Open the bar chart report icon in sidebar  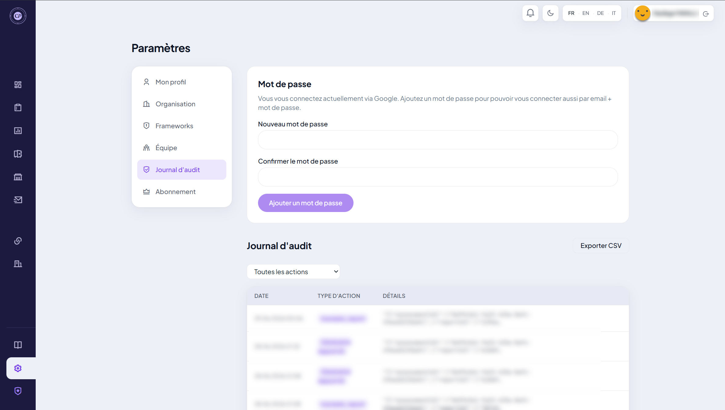point(18,131)
